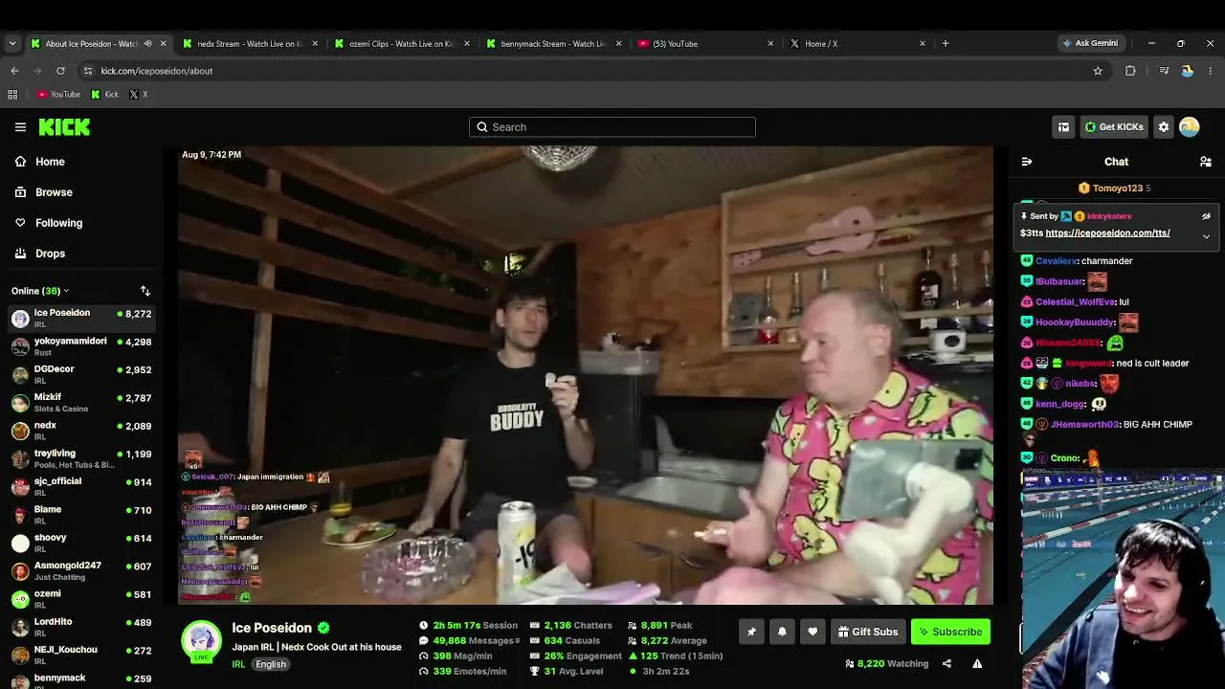Open sjc_official channel in sidebar
This screenshot has height=689, width=1225.
pyautogui.click(x=81, y=486)
